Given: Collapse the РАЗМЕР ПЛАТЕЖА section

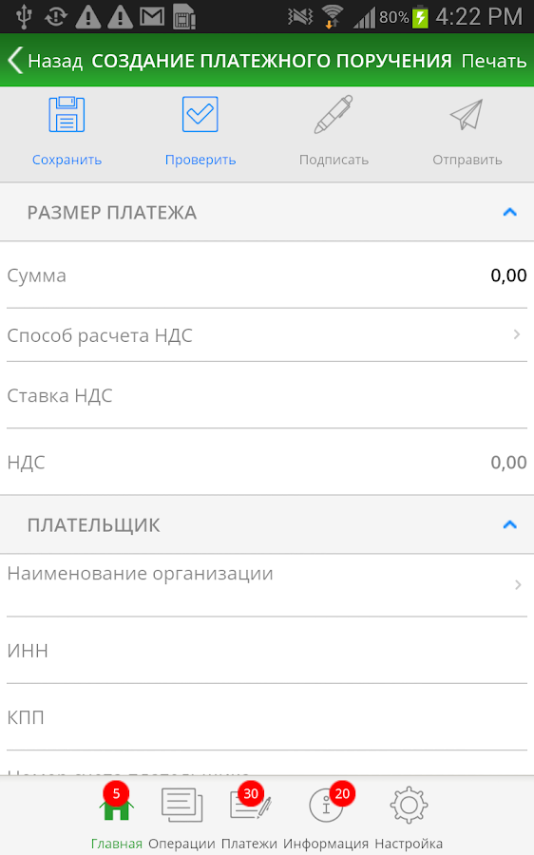Looking at the screenshot, I should point(509,212).
